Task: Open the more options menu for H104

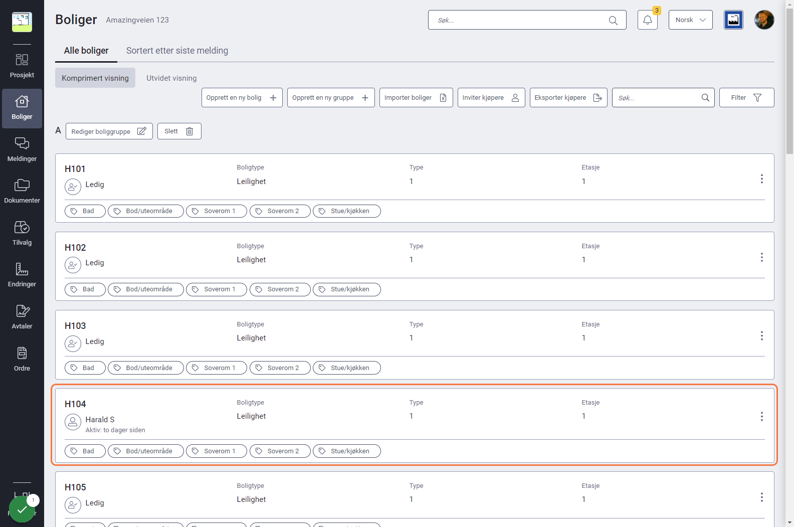Action: tap(761, 416)
